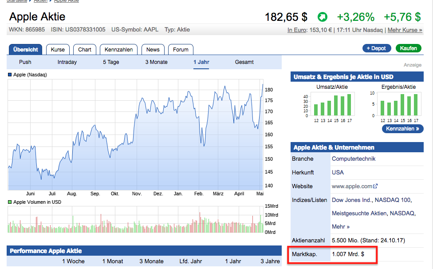Click the Marktkap. value 1.007 Mrd. $

(348, 254)
